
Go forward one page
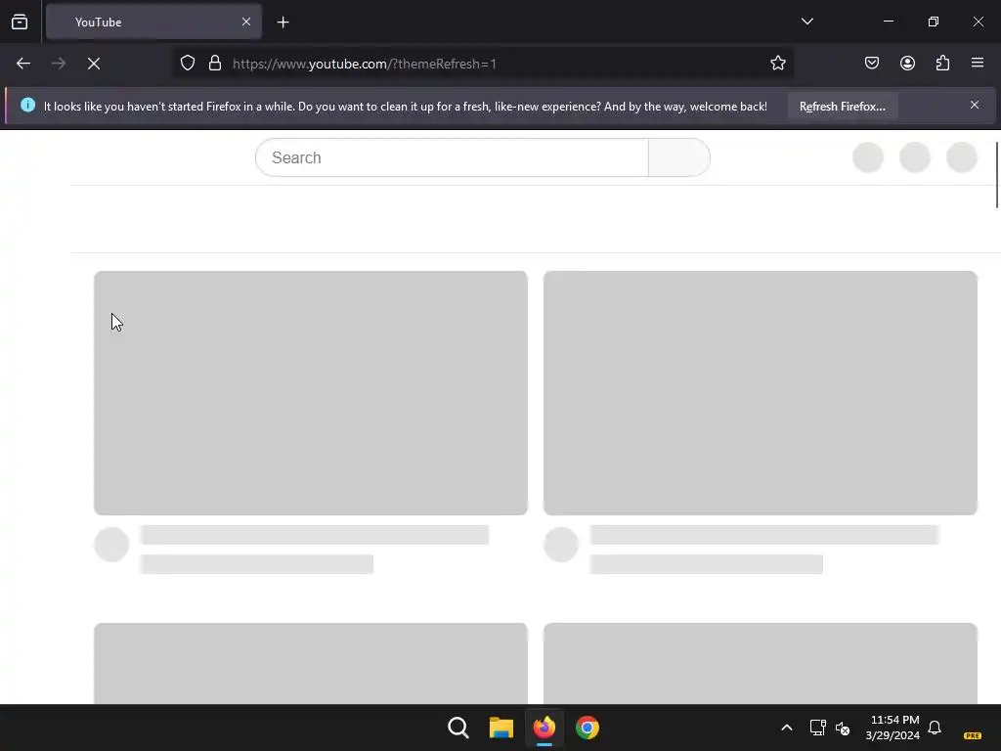[59, 64]
